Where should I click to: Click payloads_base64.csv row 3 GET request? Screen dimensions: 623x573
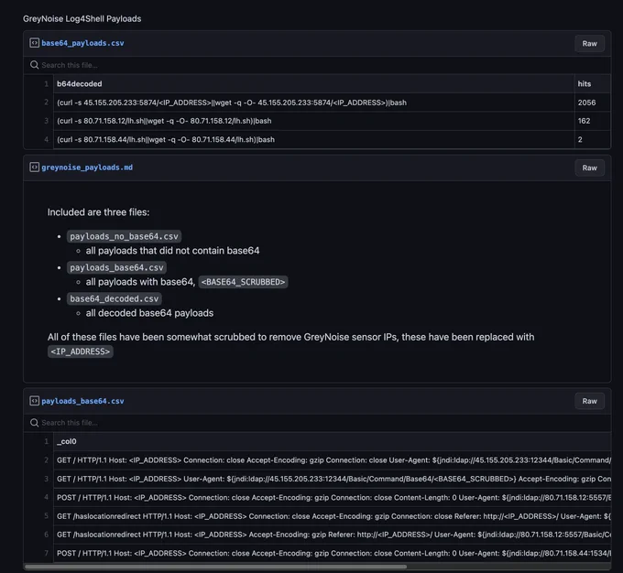point(333,479)
